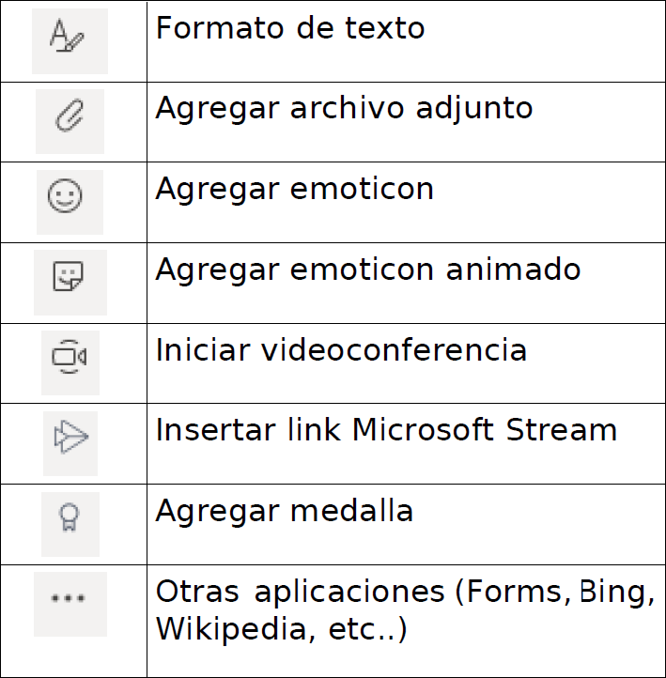Click the text format icon with letter A
This screenshot has width=666, height=678.
pos(70,41)
